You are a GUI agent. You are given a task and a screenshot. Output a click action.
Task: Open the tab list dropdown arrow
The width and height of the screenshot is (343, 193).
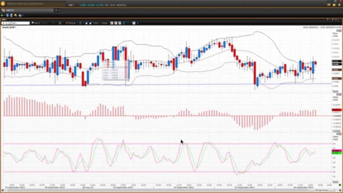point(59,10)
